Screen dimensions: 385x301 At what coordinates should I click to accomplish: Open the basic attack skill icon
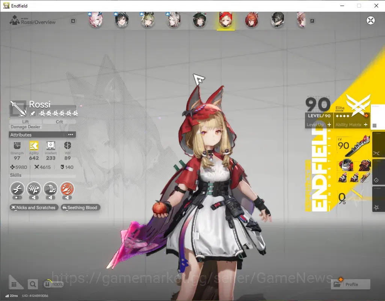(x=17, y=189)
